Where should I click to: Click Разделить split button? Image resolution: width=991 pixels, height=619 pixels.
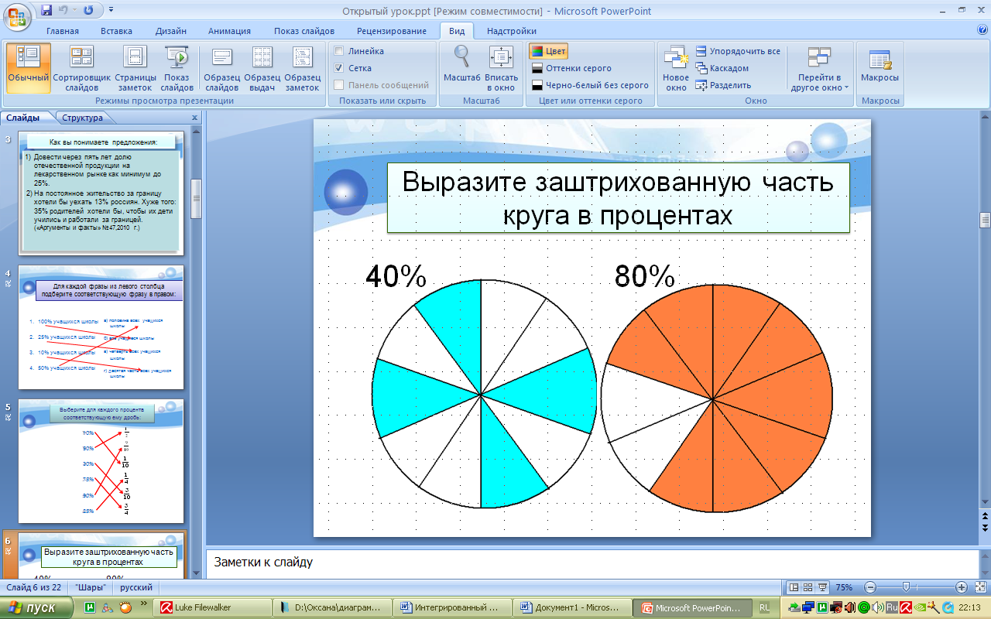tap(723, 85)
